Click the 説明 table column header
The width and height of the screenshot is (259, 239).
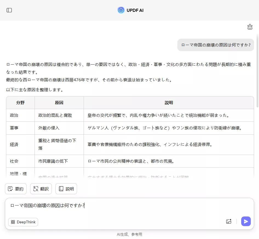coord(169,103)
